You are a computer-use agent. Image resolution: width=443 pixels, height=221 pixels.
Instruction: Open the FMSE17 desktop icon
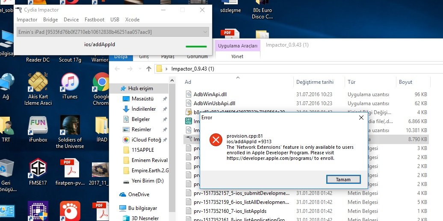(x=38, y=170)
